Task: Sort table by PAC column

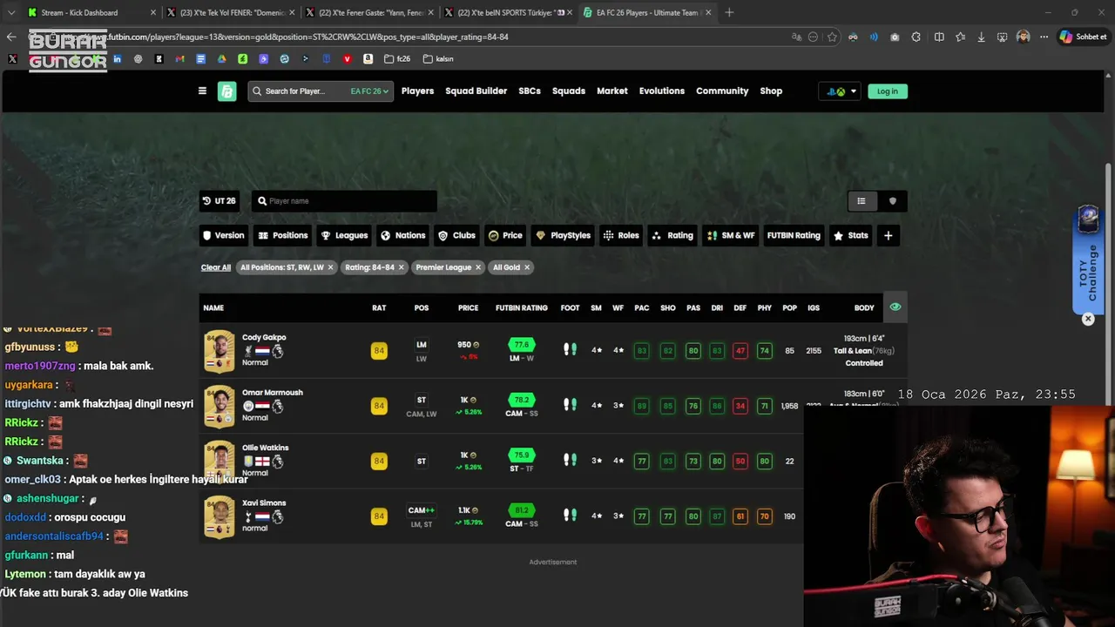Action: [642, 308]
